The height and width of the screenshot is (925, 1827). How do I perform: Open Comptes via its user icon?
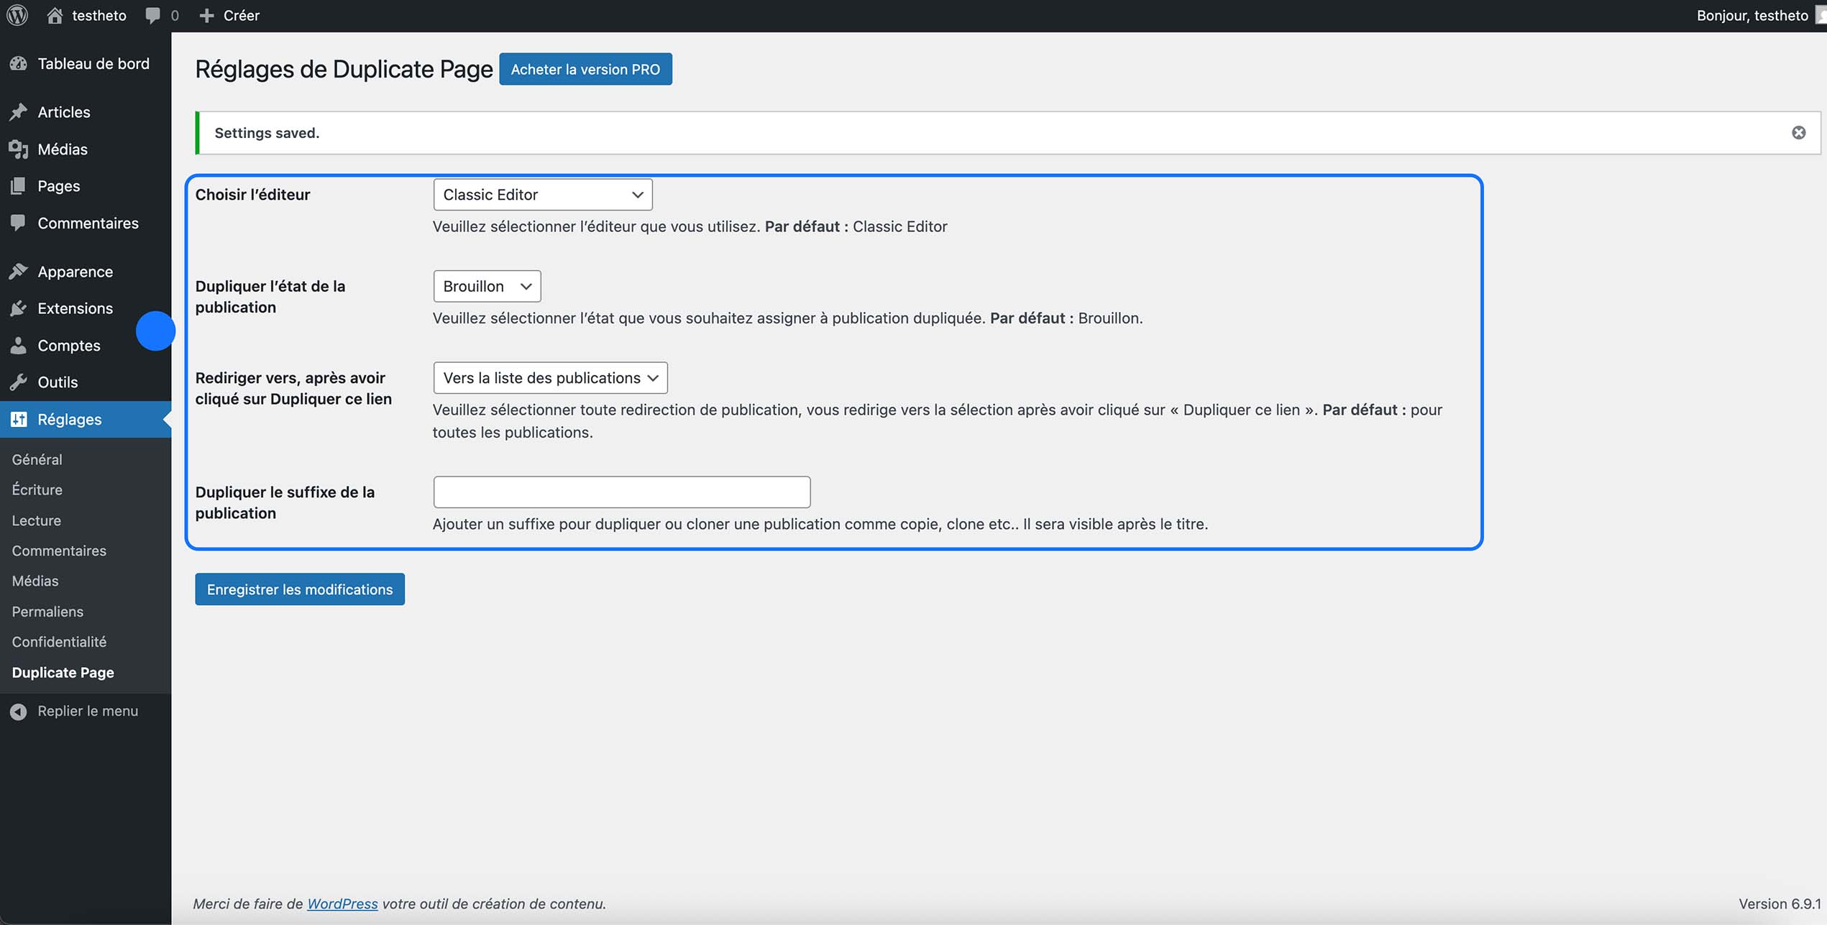18,345
